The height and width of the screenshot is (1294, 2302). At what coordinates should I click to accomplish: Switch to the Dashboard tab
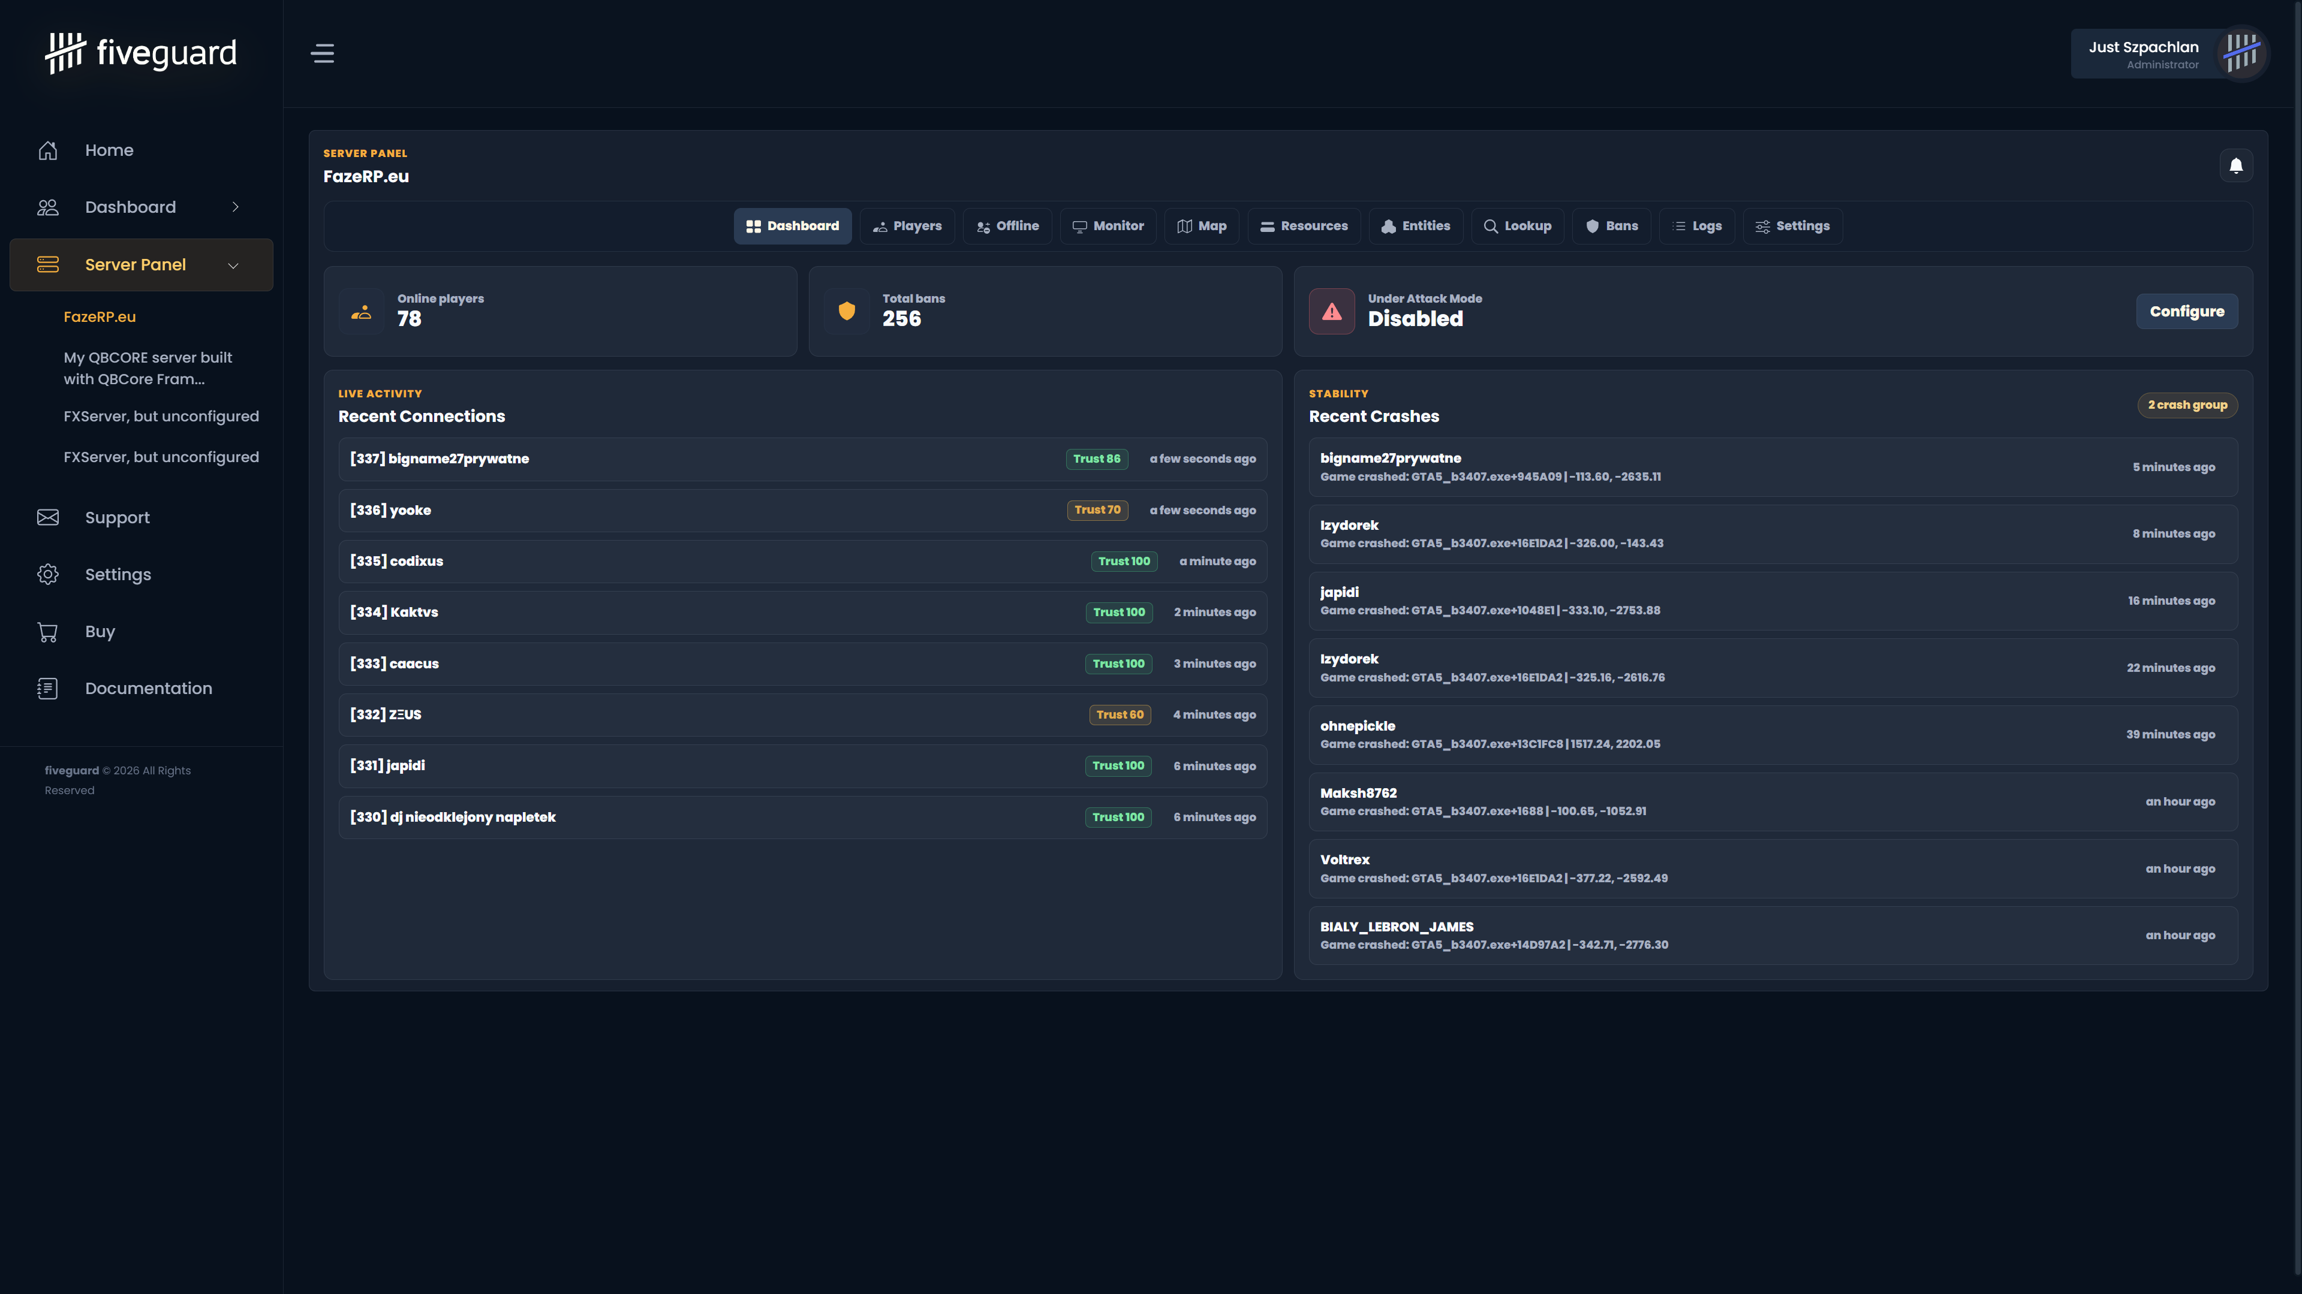click(x=793, y=226)
